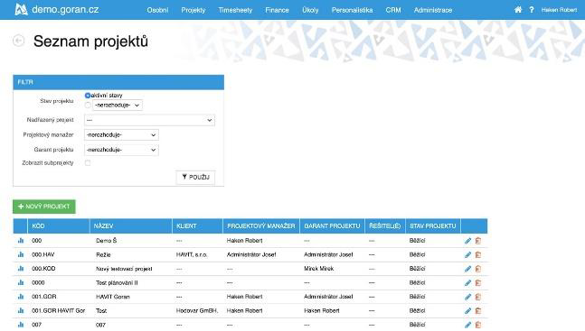Viewport: 585px width, 331px height.
Task: Open chart icon for project 000.HAV
Action: point(21,254)
